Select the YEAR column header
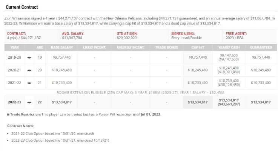The height and width of the screenshot is (151, 278). [x=15, y=47]
